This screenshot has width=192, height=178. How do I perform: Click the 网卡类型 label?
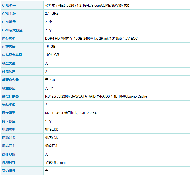coord(9,113)
